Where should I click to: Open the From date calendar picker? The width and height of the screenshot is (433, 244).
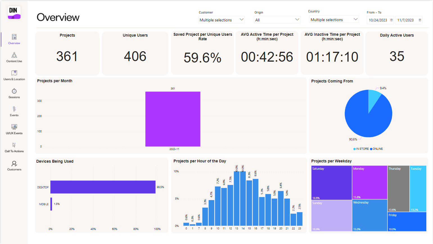point(392,20)
